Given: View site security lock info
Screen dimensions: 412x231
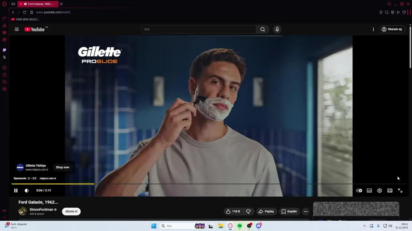Looking at the screenshot, I should (x=32, y=12).
